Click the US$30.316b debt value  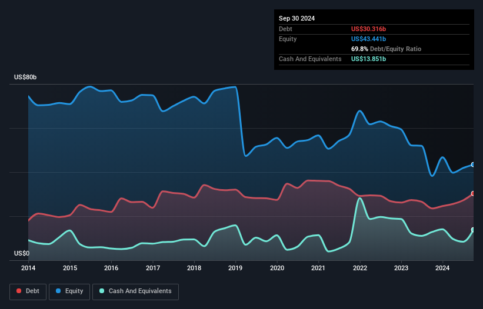coord(368,29)
